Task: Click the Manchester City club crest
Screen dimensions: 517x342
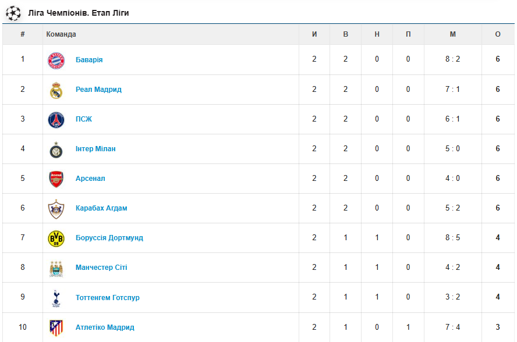Action: (56, 268)
